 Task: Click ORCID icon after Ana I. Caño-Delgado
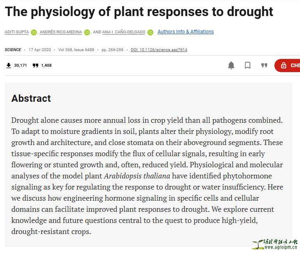point(150,32)
